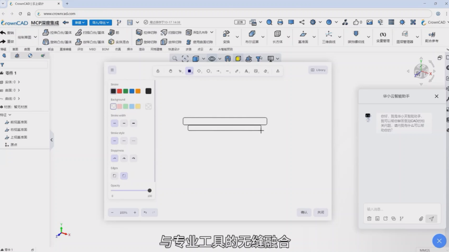Expand the 曲面: 0 tree arrow
The width and height of the screenshot is (449, 252).
pos(19,91)
